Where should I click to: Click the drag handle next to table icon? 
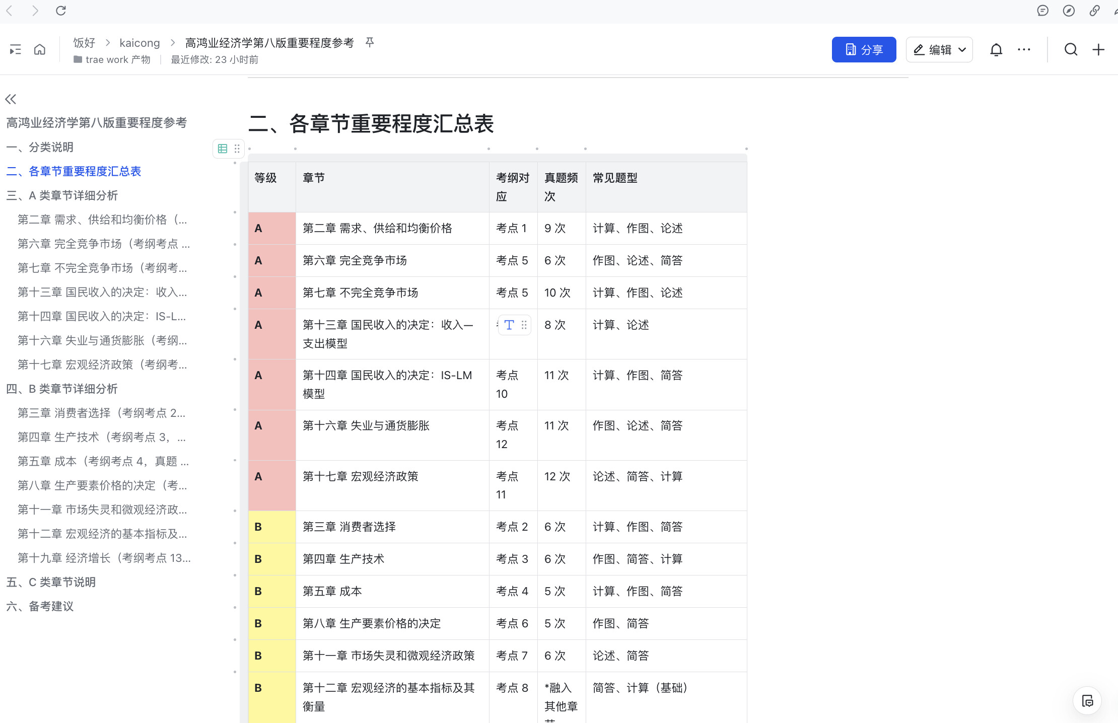237,149
